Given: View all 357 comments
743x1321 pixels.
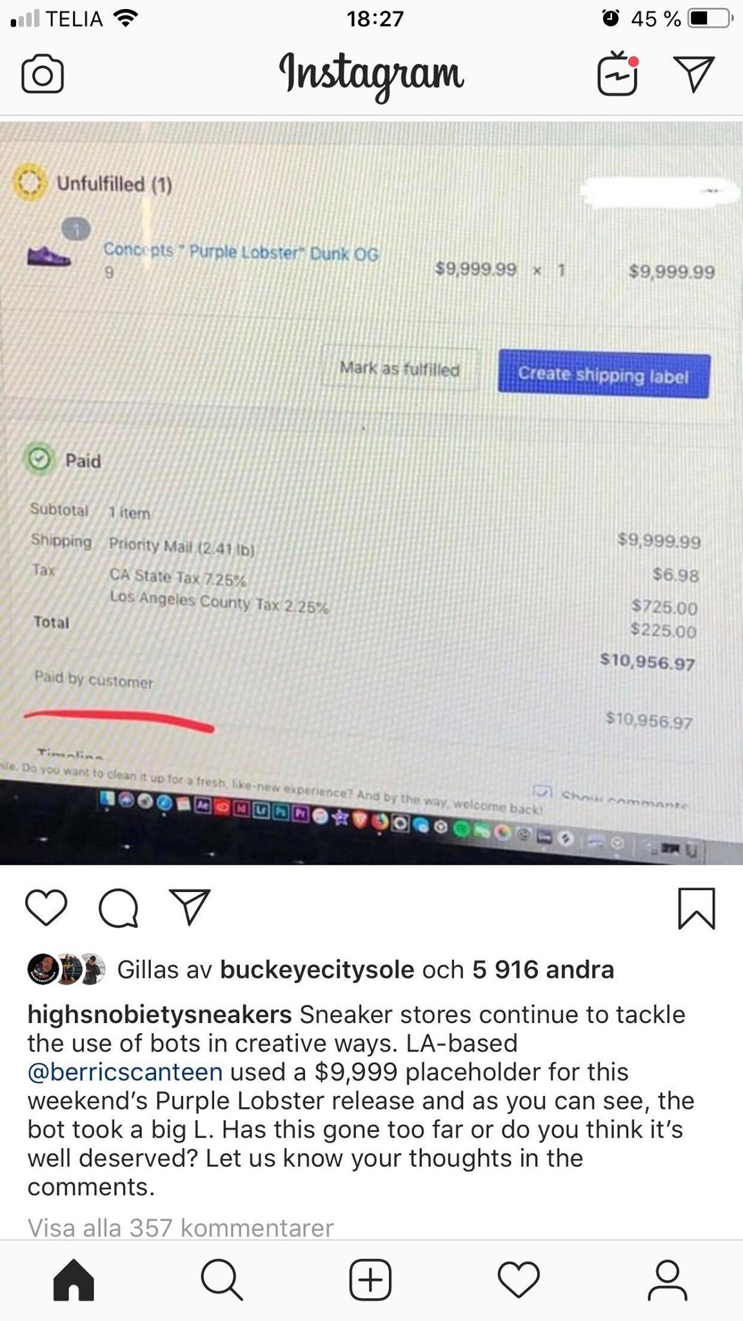Looking at the screenshot, I should (x=181, y=1227).
